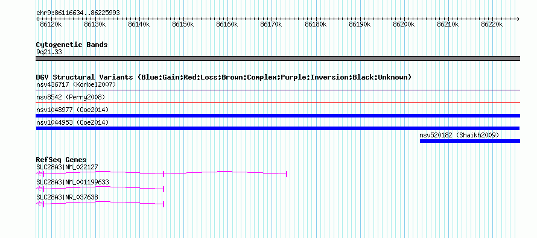Select the NM_001199633 gene model line
This screenshot has height=238, width=537.
tap(100, 189)
